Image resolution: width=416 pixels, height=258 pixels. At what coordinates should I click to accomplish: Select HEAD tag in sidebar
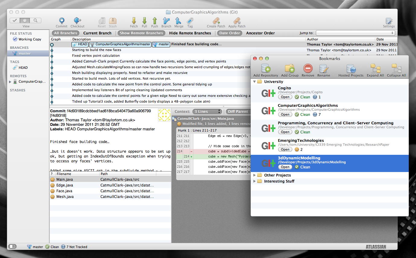28,68
